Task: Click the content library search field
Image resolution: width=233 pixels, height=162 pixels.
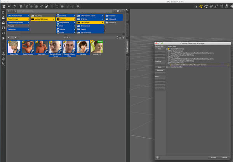Action: [65, 11]
